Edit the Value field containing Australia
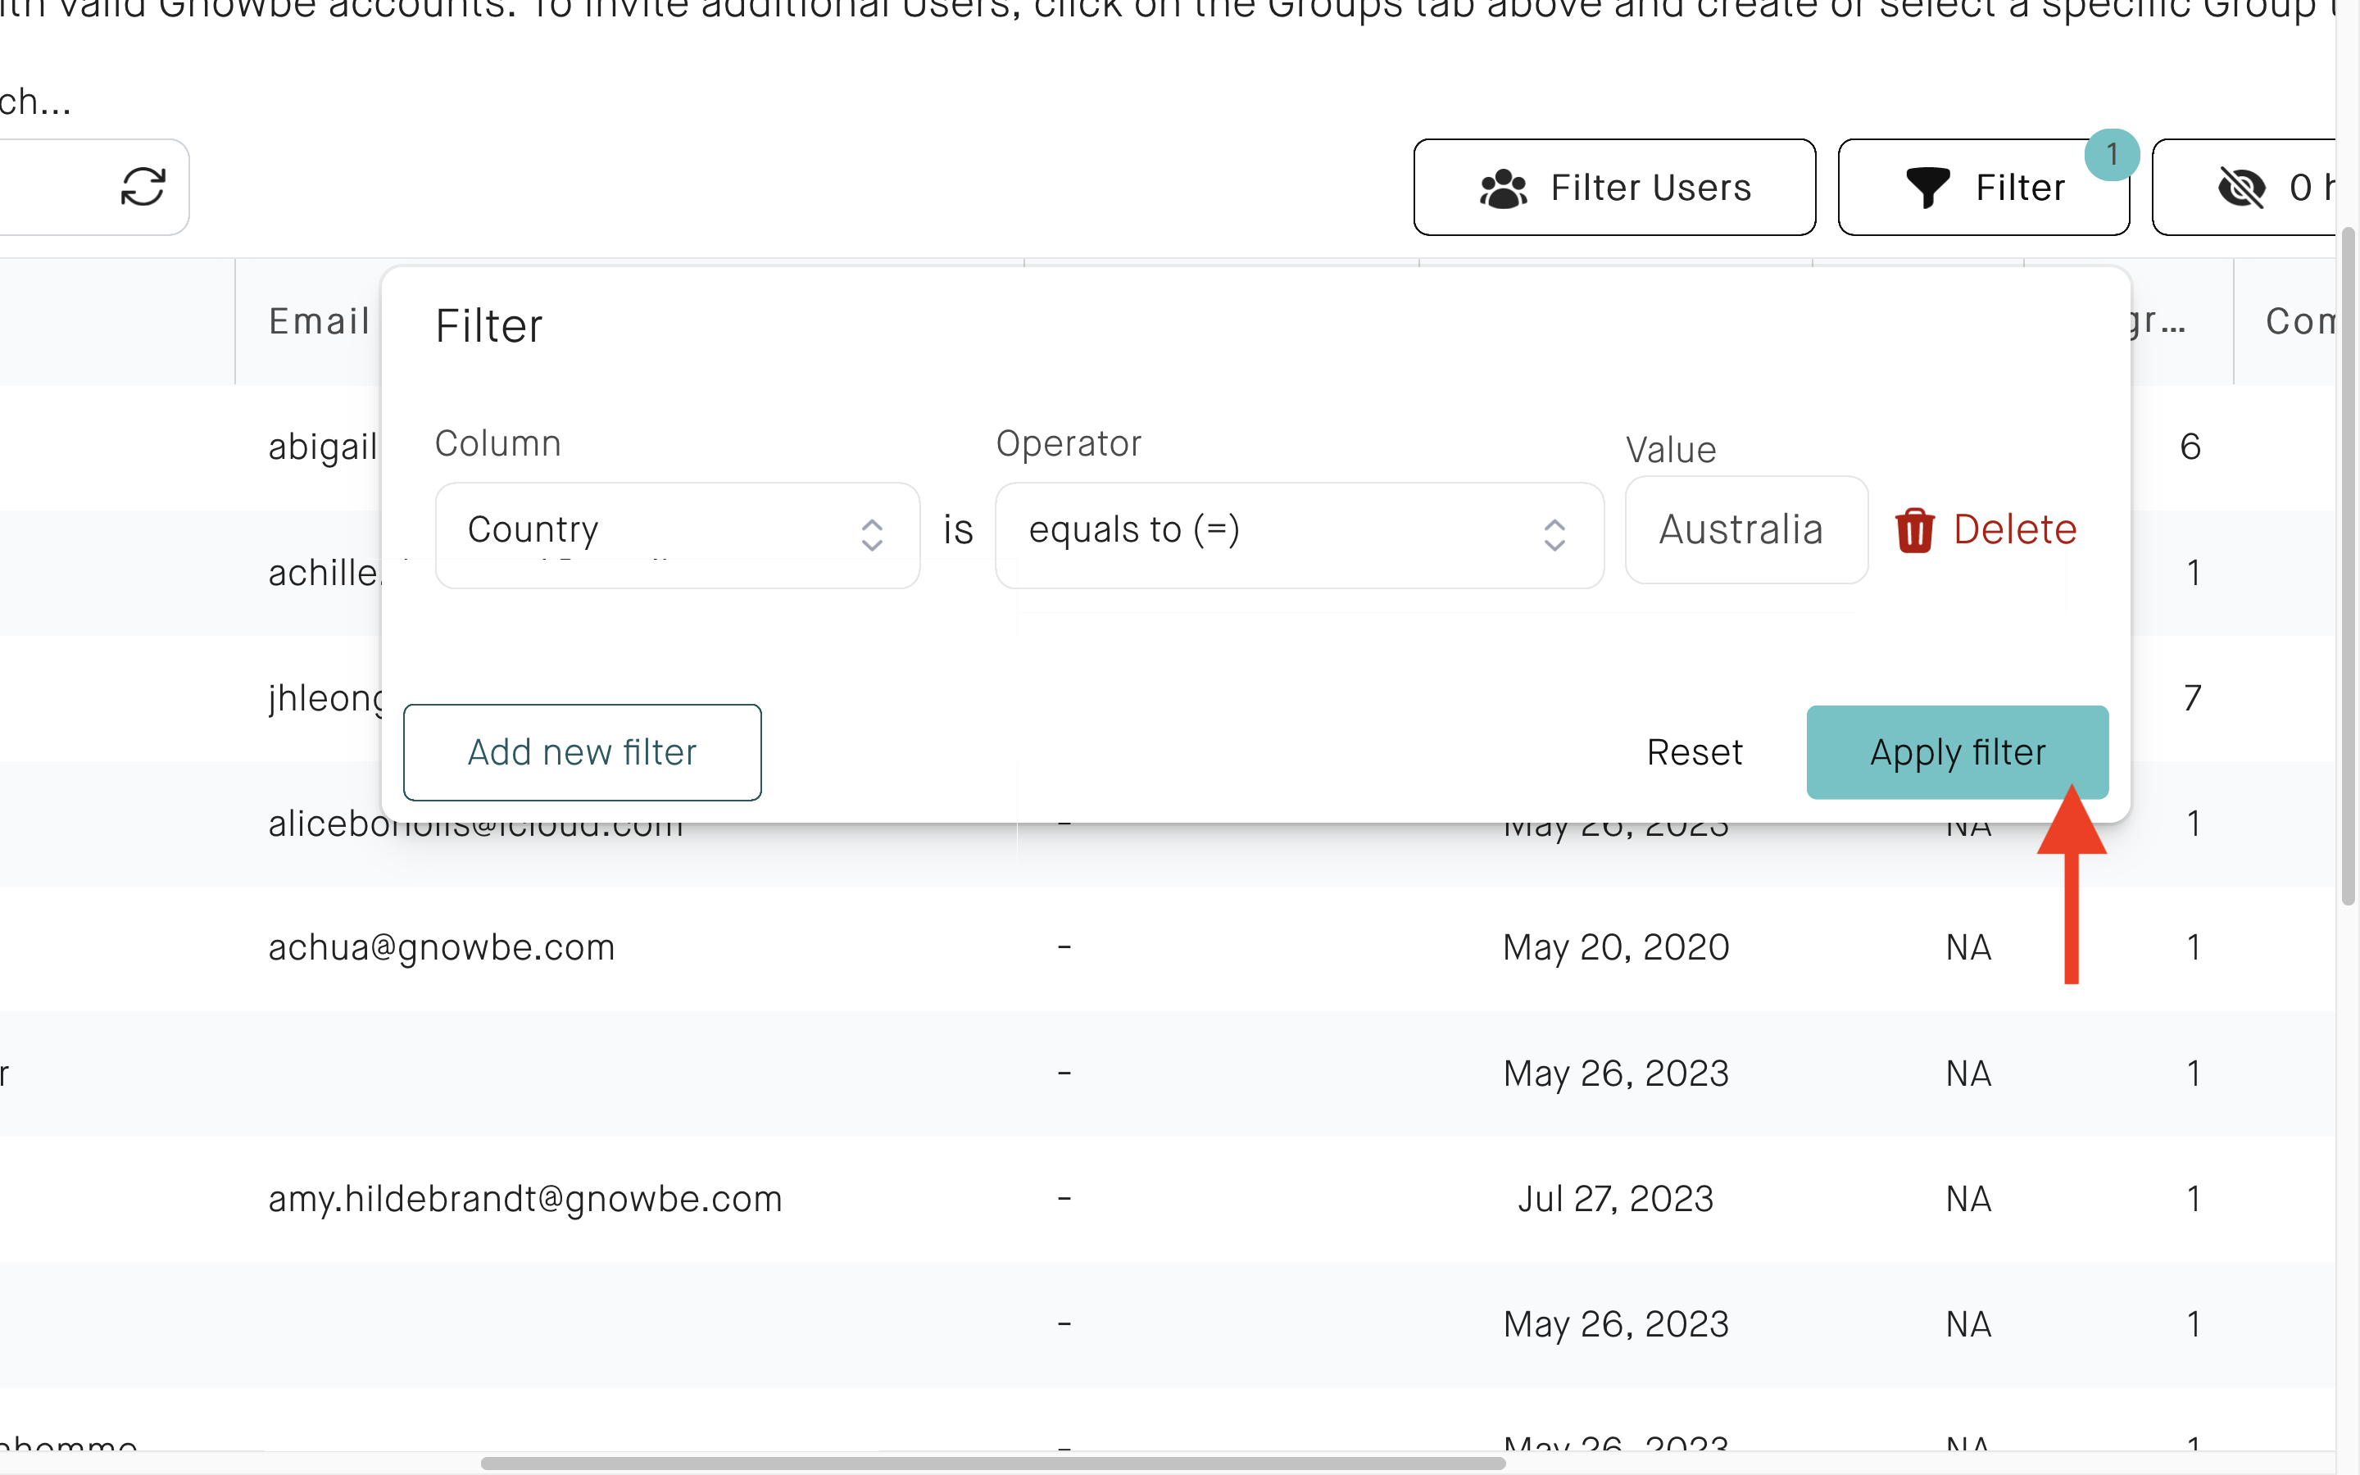 coord(1745,529)
